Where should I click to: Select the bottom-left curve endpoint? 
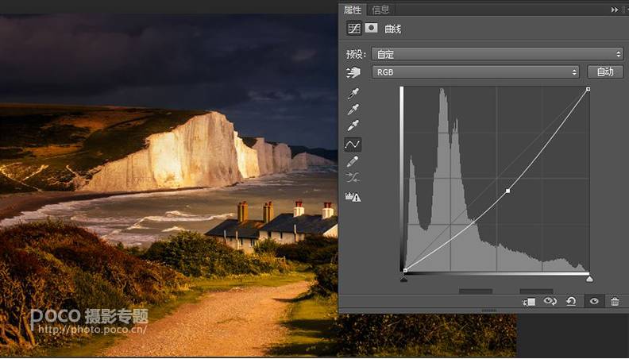click(x=405, y=270)
